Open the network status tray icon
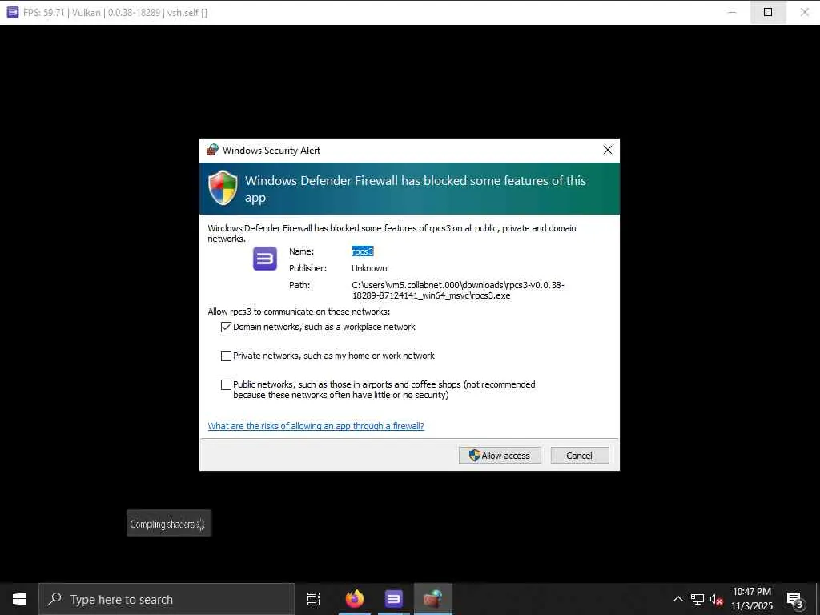Screen dimensions: 820x615 (697, 599)
